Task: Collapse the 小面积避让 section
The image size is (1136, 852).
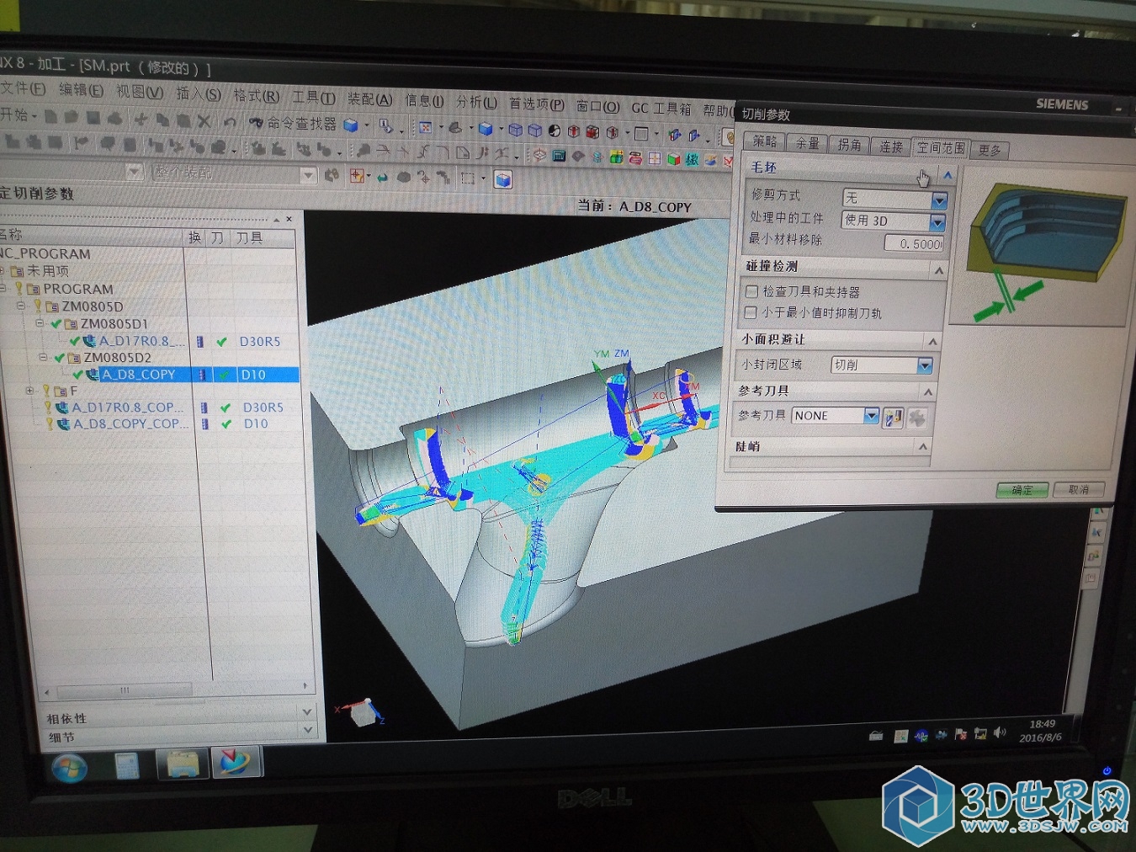Action: [x=932, y=341]
